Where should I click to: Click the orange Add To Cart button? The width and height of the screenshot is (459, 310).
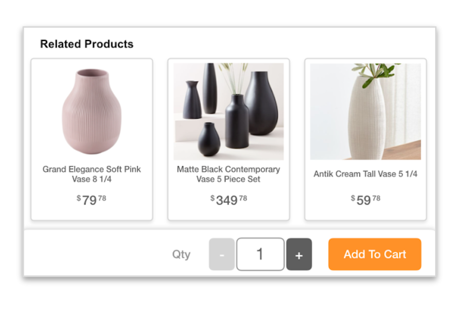[x=375, y=254]
